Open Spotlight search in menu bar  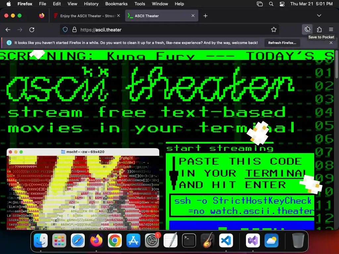271,4
